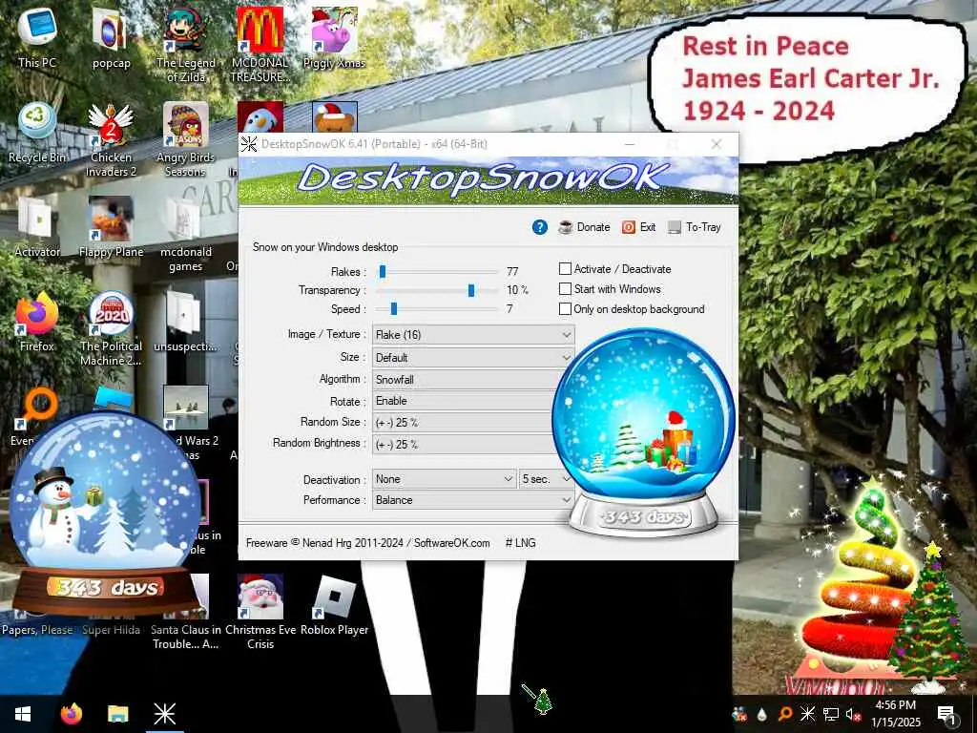Adjust the Speed slider handle
Viewport: 977px width, 733px height.
394,308
